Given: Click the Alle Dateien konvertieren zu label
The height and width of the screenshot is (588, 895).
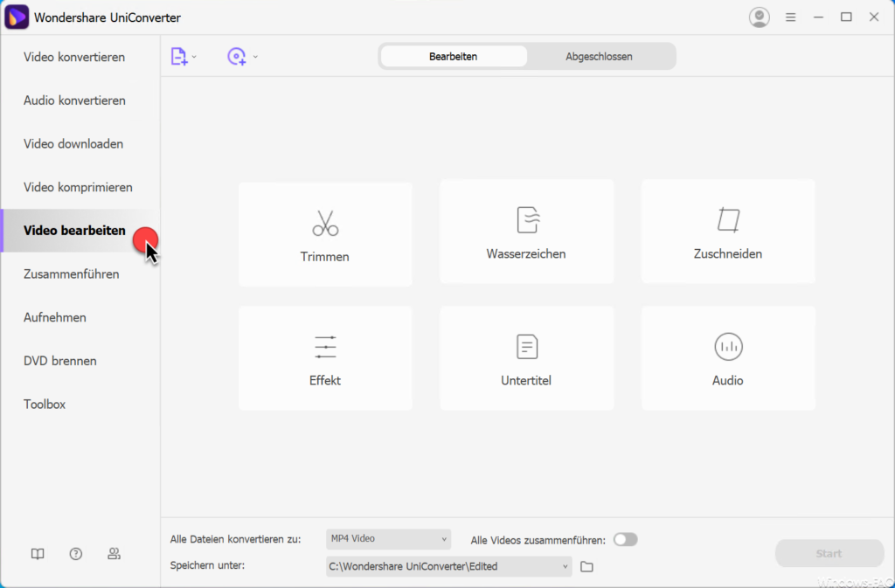Looking at the screenshot, I should [235, 539].
